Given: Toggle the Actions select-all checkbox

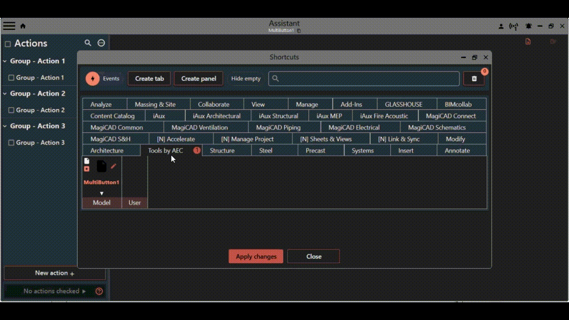Looking at the screenshot, I should click(x=8, y=44).
